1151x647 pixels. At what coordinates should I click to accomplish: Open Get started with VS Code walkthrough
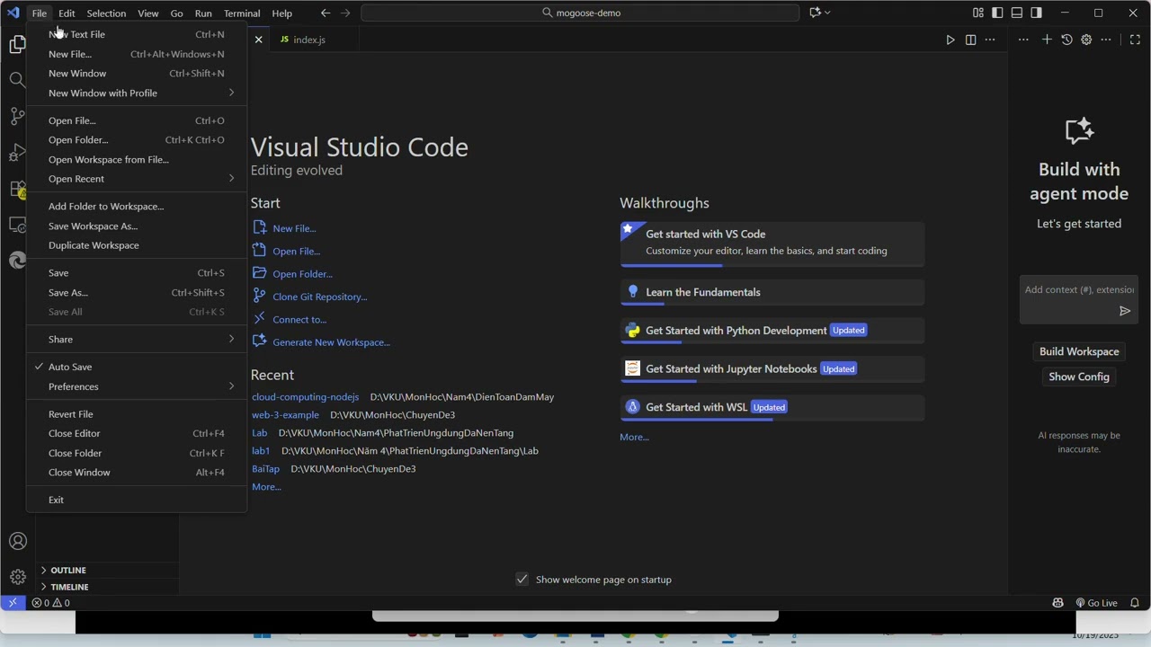[772, 244]
